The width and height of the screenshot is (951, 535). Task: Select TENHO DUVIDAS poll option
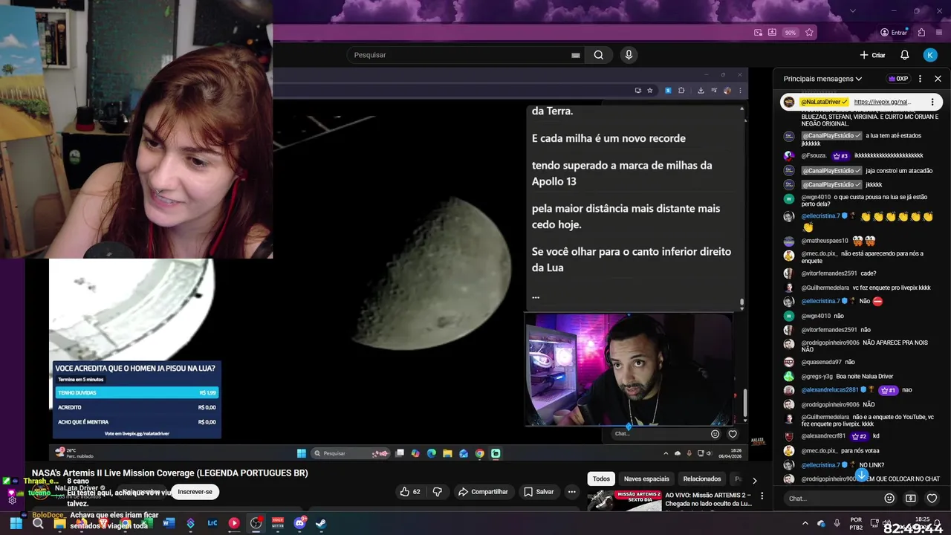click(x=137, y=392)
